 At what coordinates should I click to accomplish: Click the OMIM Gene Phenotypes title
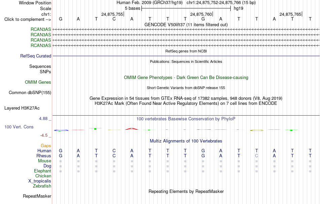tap(186, 78)
